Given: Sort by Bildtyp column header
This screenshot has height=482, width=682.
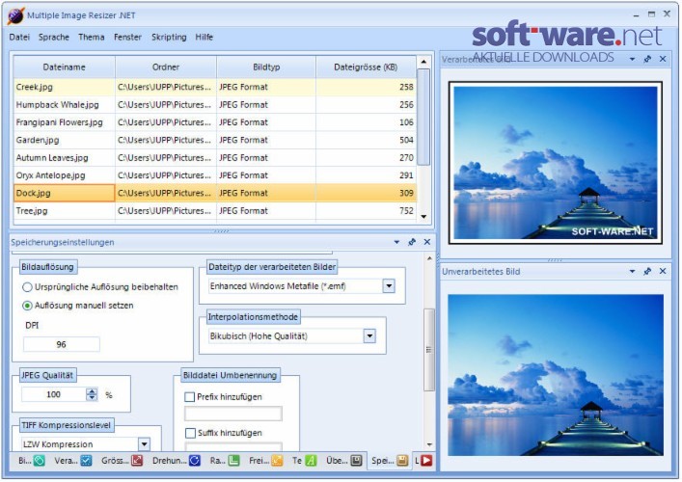Looking at the screenshot, I should (266, 67).
